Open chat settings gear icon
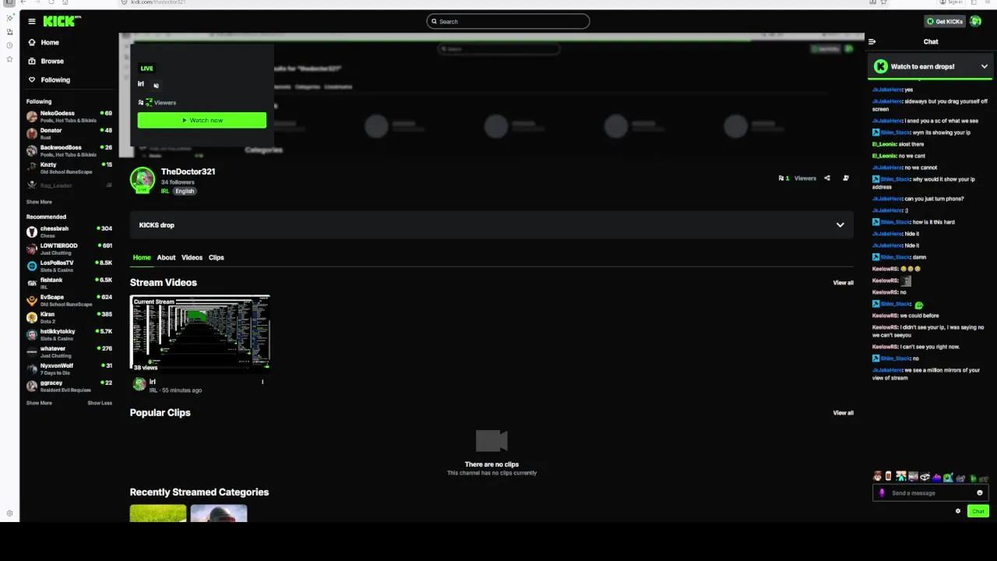Image resolution: width=997 pixels, height=561 pixels. click(958, 511)
